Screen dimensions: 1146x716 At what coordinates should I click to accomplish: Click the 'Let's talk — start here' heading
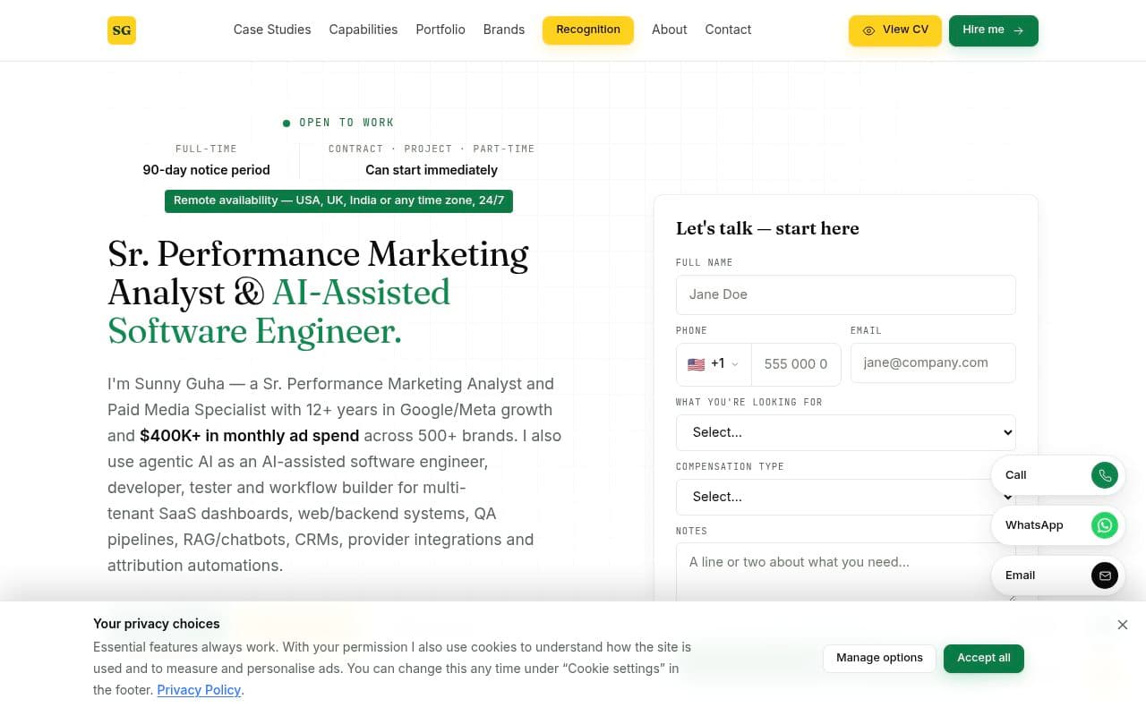coord(767,228)
